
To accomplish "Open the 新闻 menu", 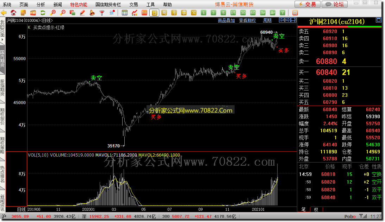I will (x=58, y=5).
